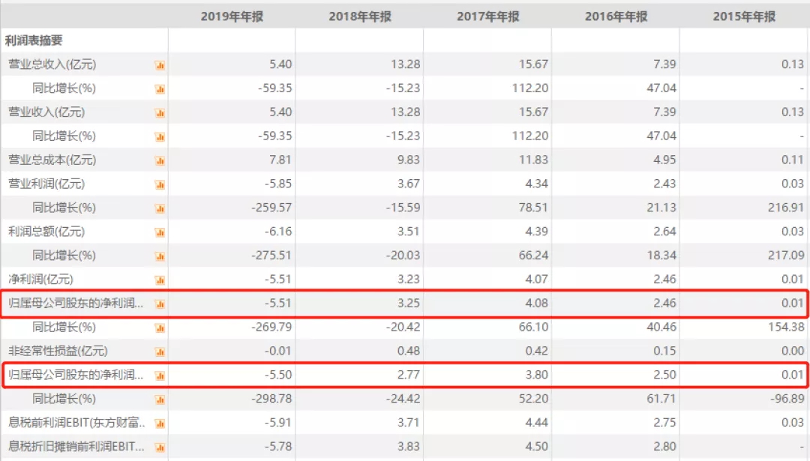Select the 2017年年报 column header
This screenshot has height=461, width=810.
click(487, 16)
